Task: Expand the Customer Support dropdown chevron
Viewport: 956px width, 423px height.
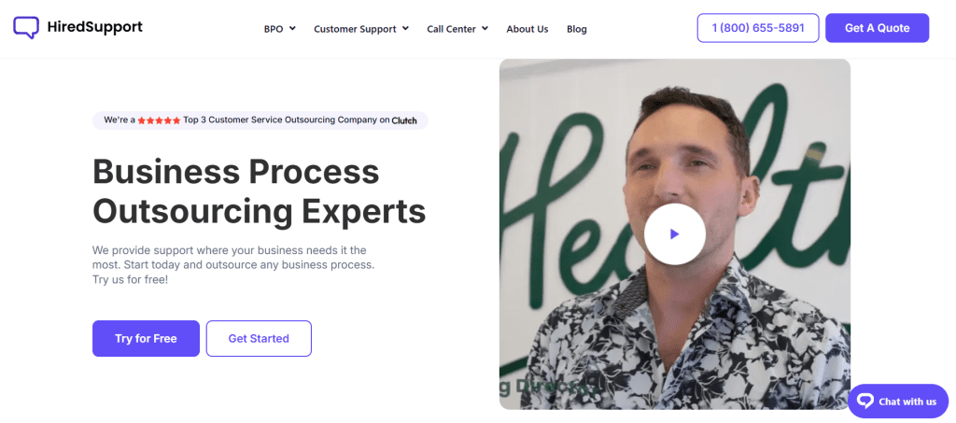Action: [405, 28]
